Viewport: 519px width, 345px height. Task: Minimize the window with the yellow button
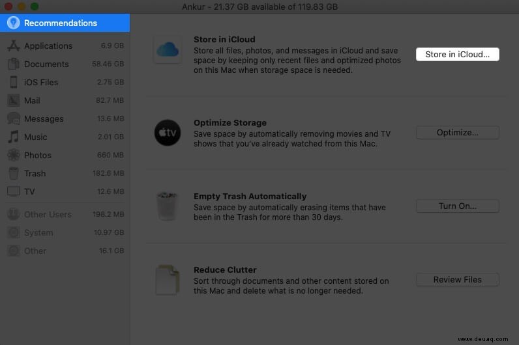pos(22,7)
